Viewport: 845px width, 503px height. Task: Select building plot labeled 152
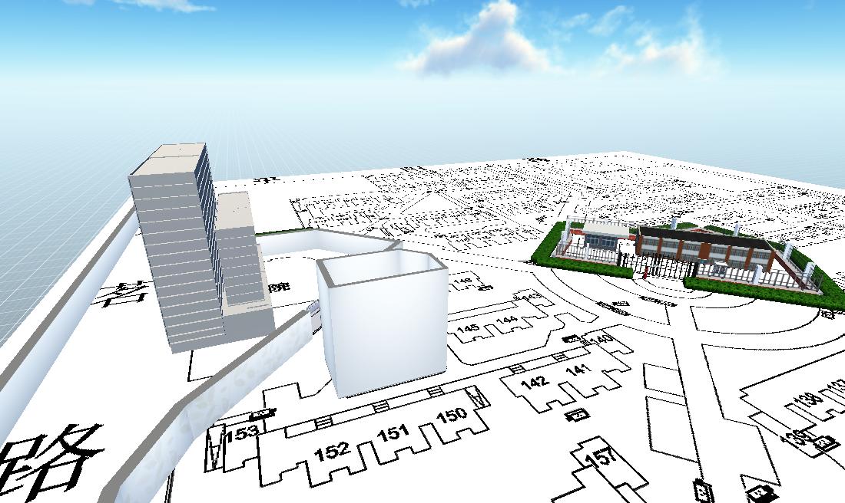tap(332, 450)
